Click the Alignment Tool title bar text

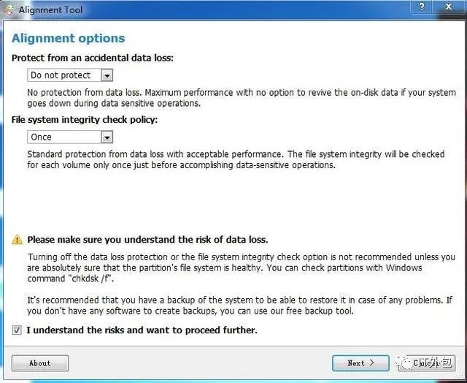pos(52,10)
